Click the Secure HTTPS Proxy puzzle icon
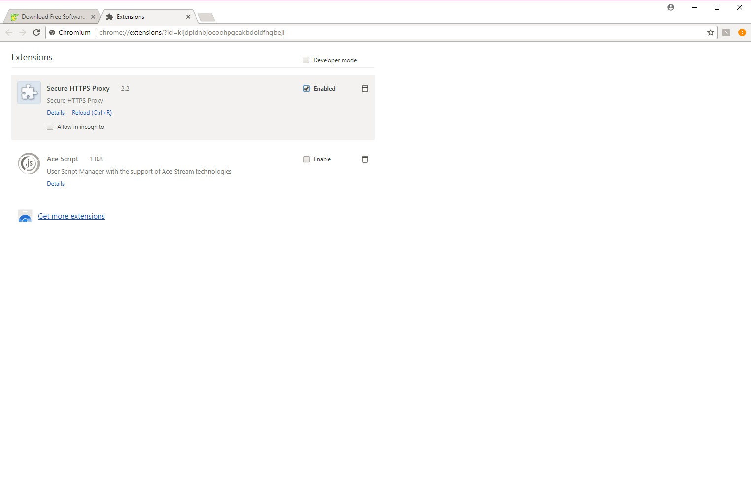751x502 pixels. 29,93
